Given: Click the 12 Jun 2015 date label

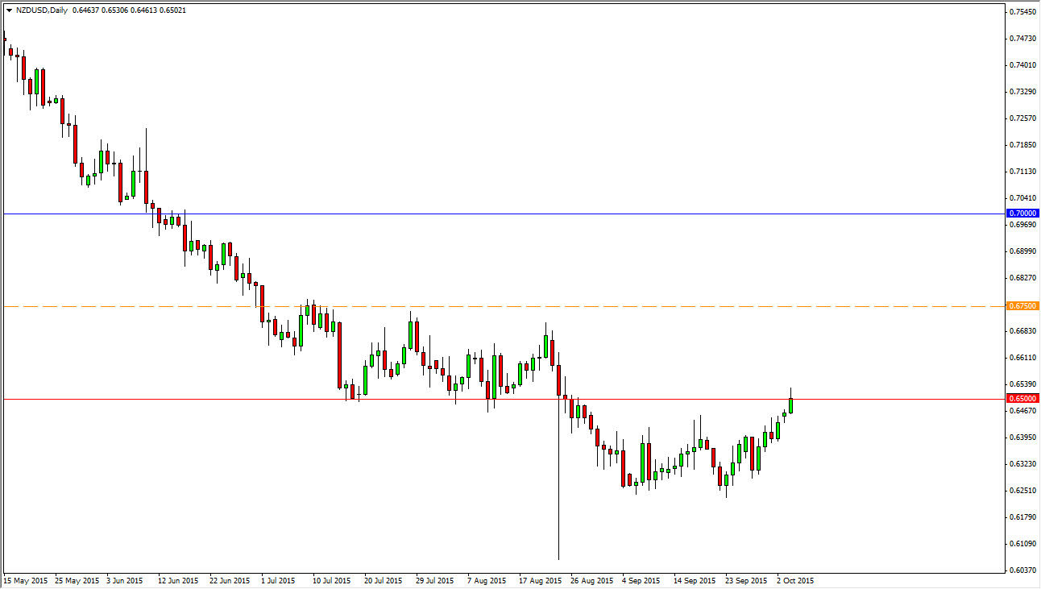Looking at the screenshot, I should [x=179, y=580].
